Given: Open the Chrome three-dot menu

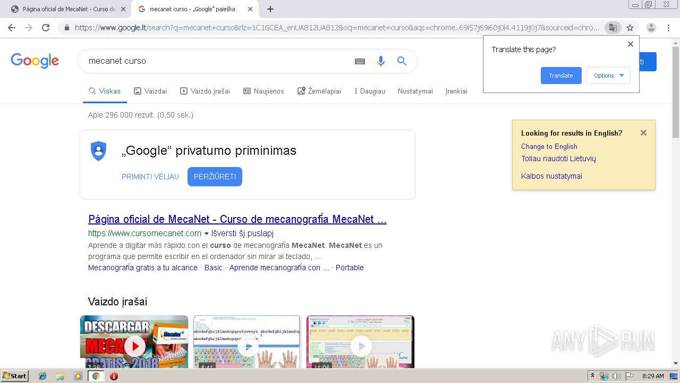Looking at the screenshot, I should click(x=669, y=28).
